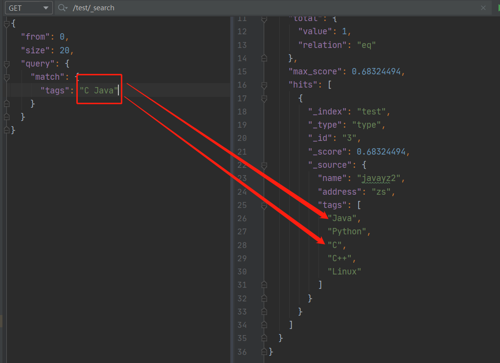Collapse the "hits" array fold at line 16
The image size is (500, 363).
pos(264,85)
